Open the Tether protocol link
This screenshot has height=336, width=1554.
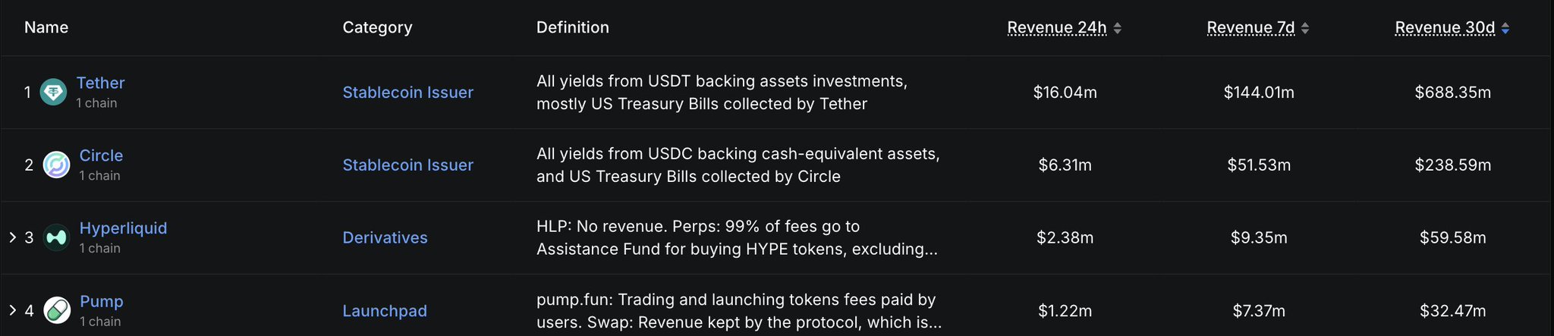pyautogui.click(x=100, y=83)
